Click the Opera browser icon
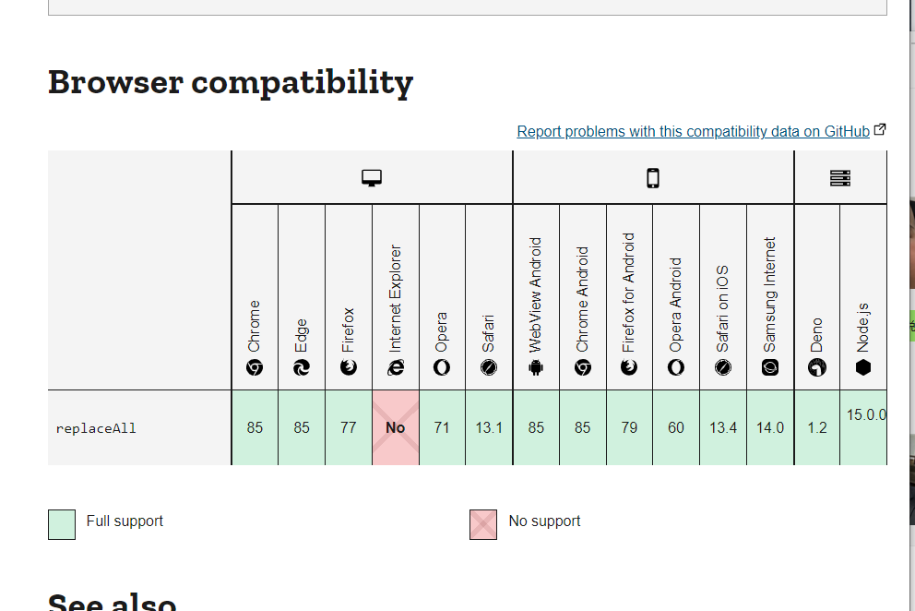The width and height of the screenshot is (915, 611). [442, 366]
